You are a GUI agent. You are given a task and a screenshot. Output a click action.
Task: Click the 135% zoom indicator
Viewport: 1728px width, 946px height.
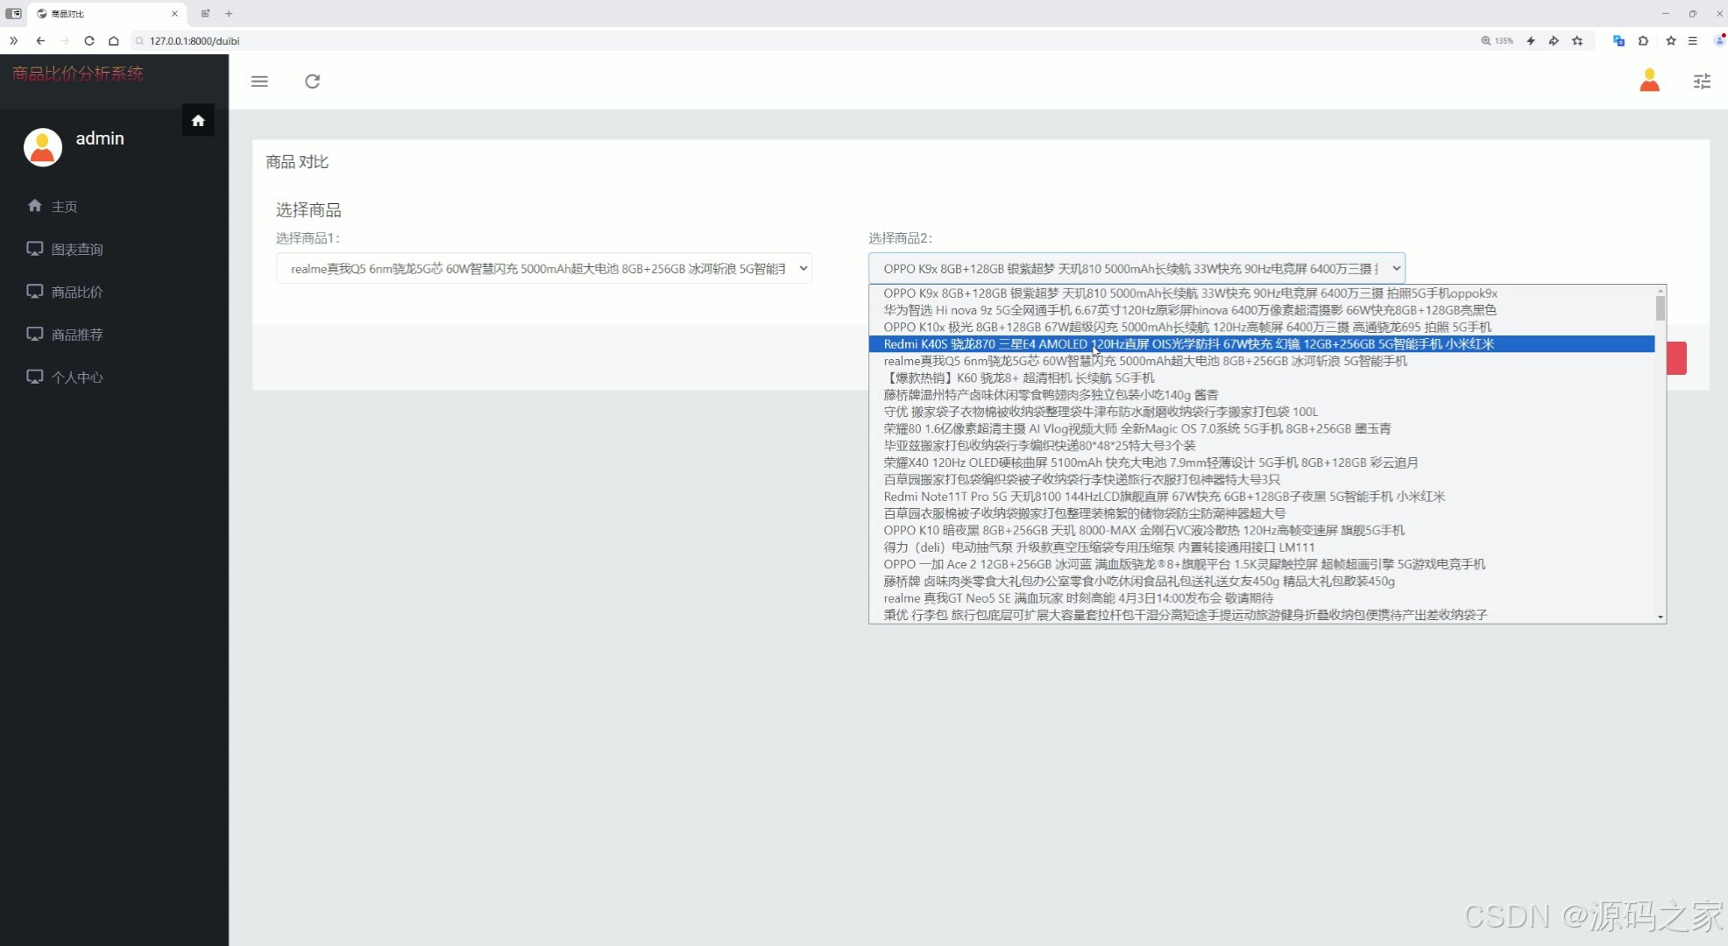tap(1498, 40)
